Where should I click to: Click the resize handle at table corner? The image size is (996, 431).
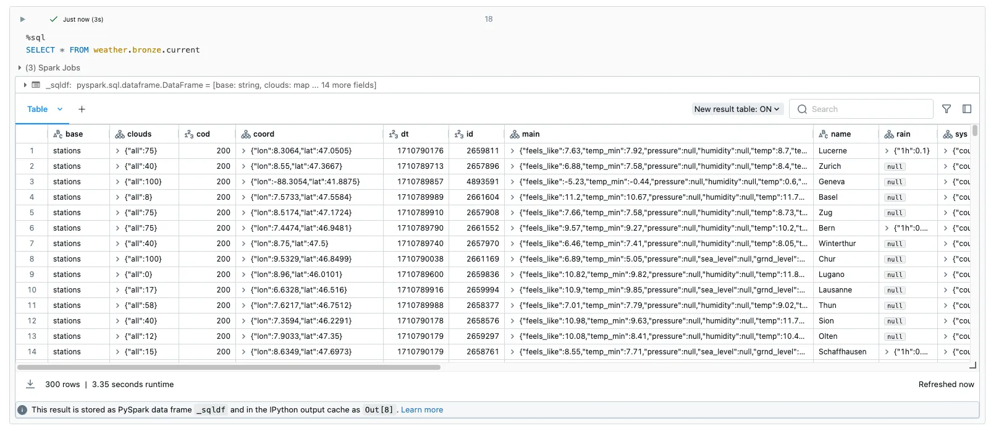tap(973, 365)
